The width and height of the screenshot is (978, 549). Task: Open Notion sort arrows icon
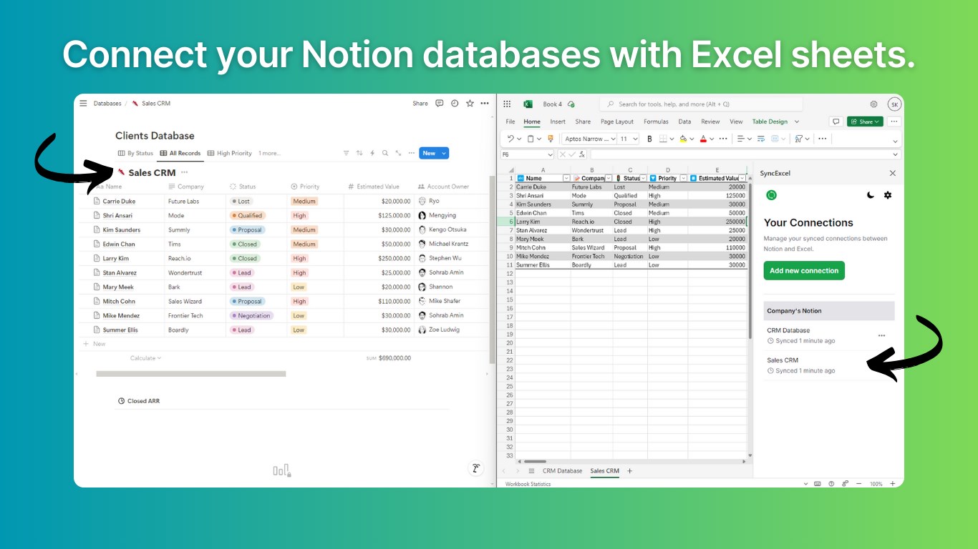pyautogui.click(x=359, y=153)
